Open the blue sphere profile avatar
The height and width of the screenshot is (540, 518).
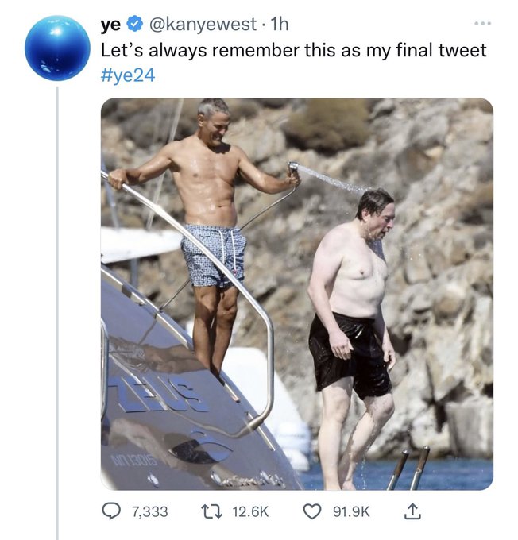(x=56, y=48)
